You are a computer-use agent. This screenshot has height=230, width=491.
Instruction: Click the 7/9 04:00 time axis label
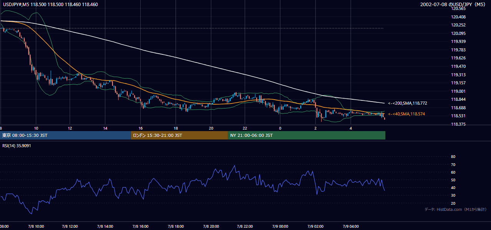350,226
